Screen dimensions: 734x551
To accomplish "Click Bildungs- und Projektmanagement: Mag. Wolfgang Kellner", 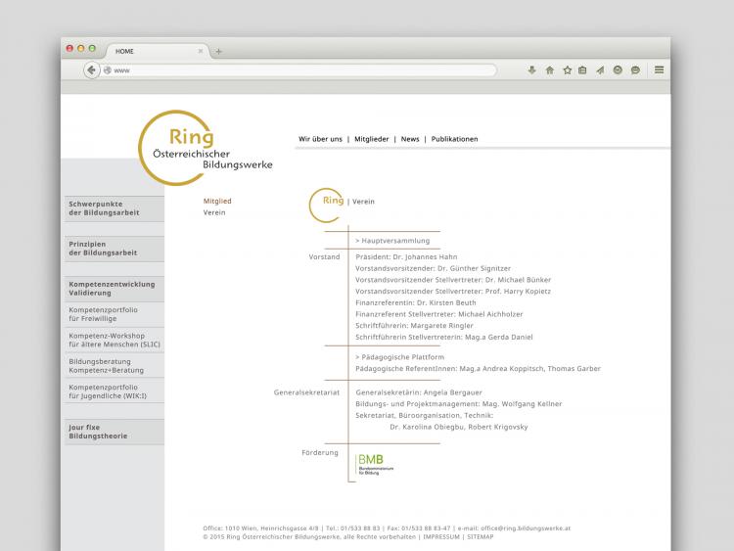I will coord(459,404).
